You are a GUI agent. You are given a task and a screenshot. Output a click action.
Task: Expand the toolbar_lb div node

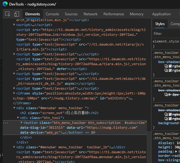click(x=14, y=147)
